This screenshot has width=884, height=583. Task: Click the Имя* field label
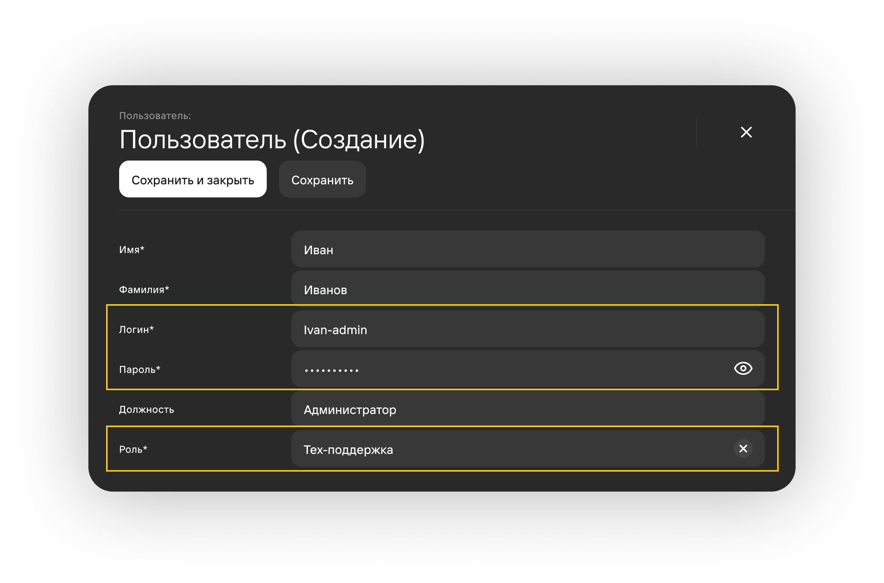[131, 250]
